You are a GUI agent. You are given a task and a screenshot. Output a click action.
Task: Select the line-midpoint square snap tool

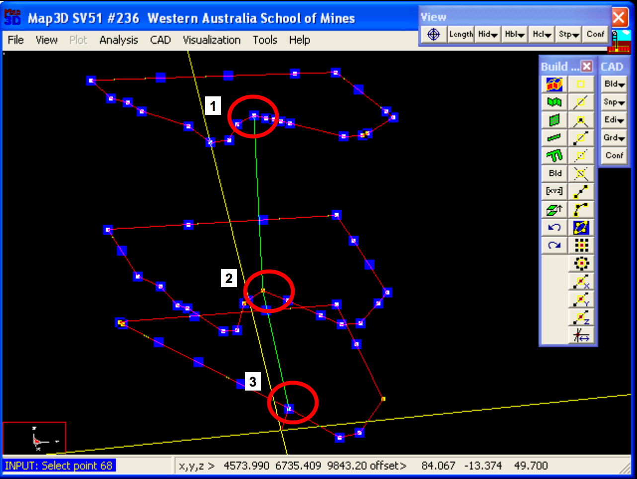[x=581, y=138]
